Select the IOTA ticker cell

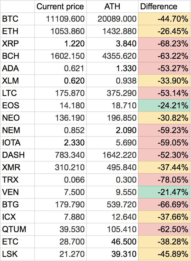coord(11,143)
